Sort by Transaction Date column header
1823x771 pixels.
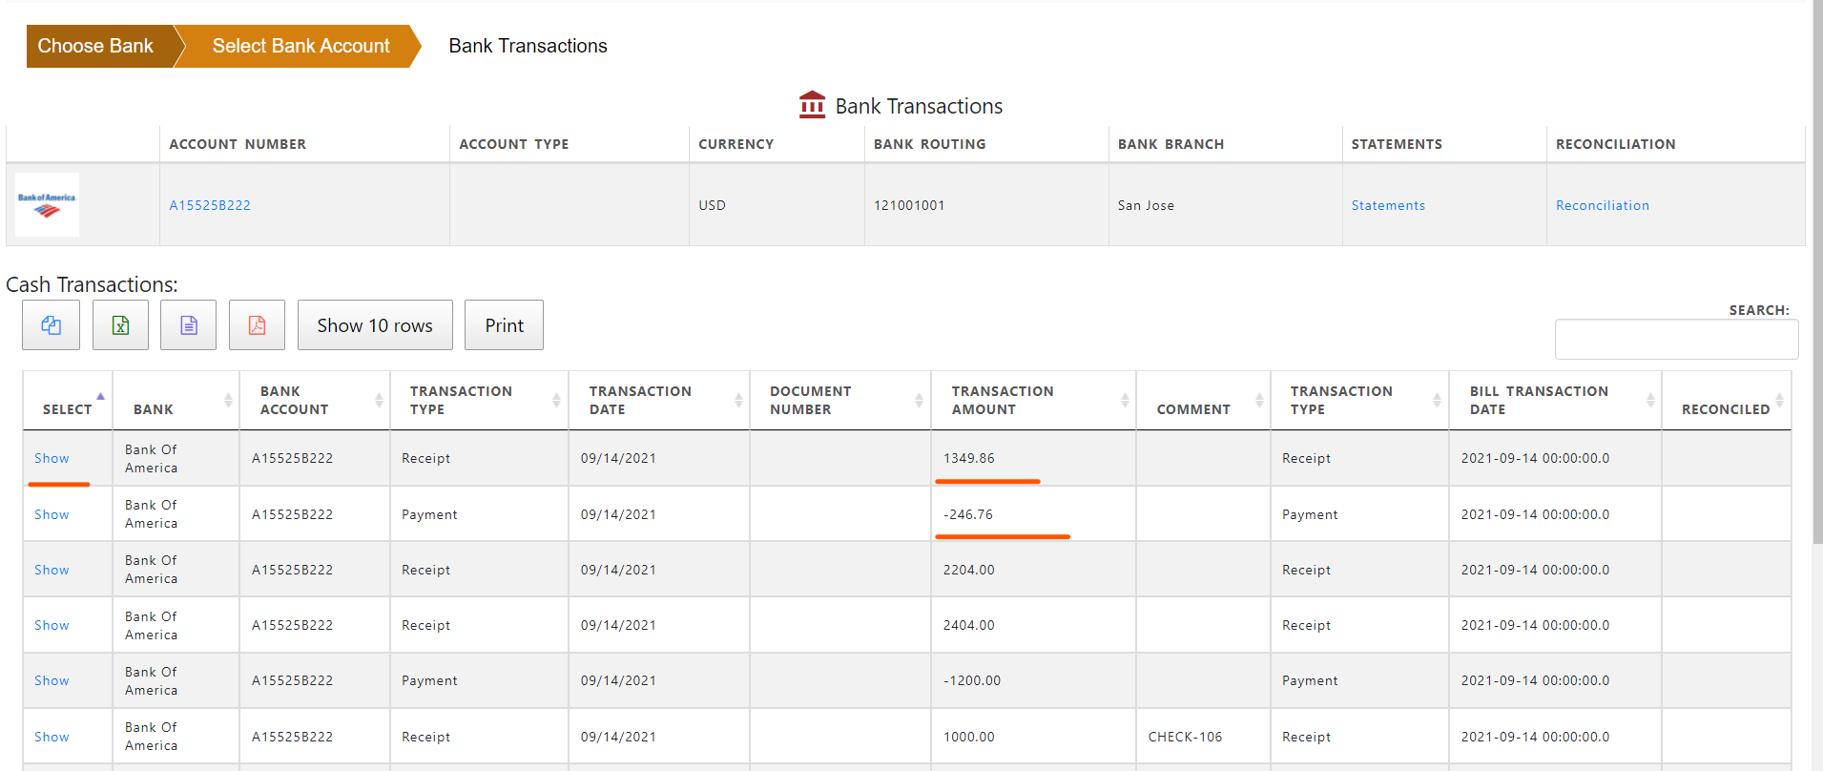pyautogui.click(x=659, y=401)
